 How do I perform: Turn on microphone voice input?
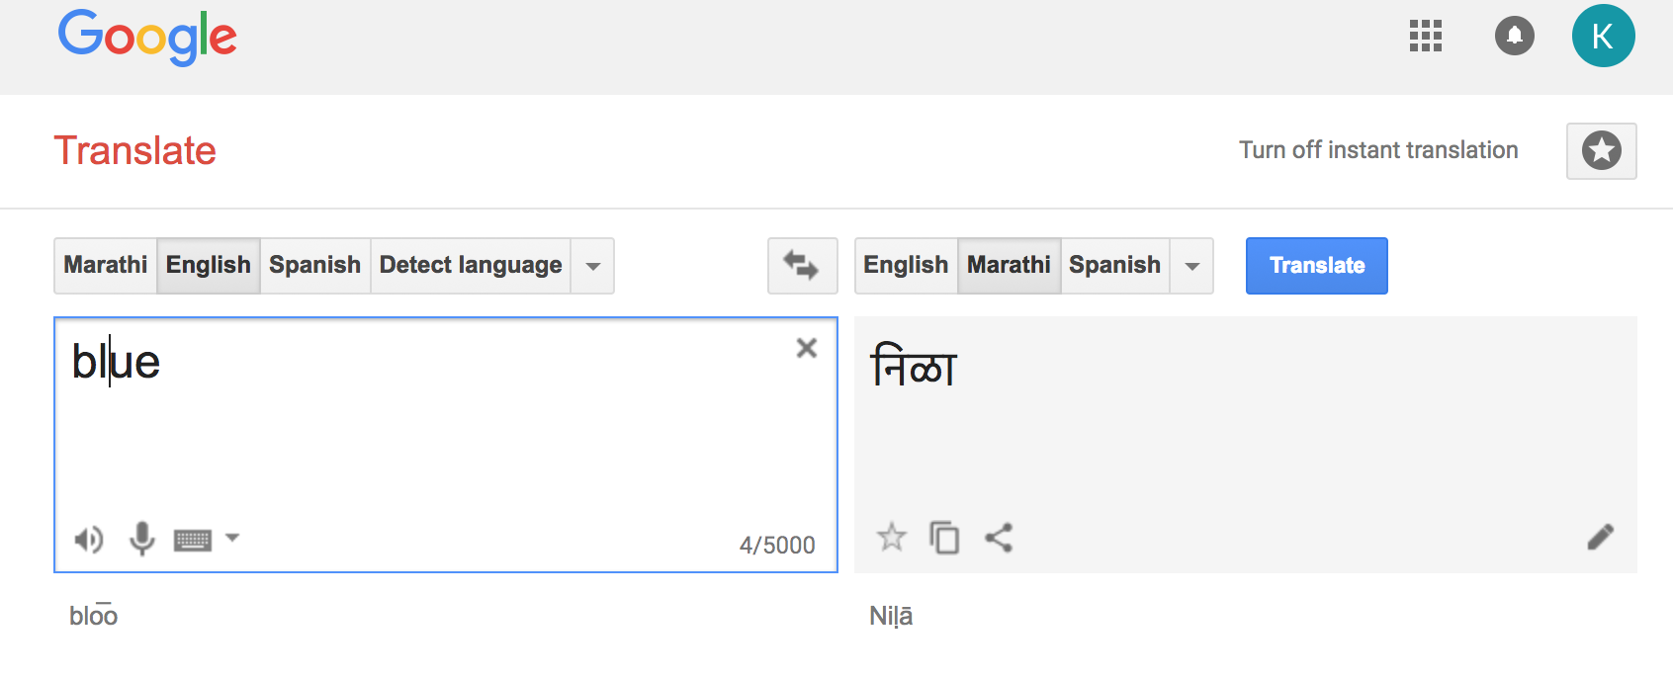tap(142, 539)
